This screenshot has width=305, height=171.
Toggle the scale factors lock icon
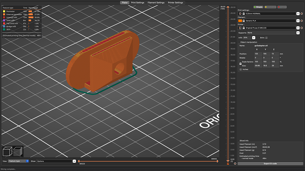pos(241,63)
